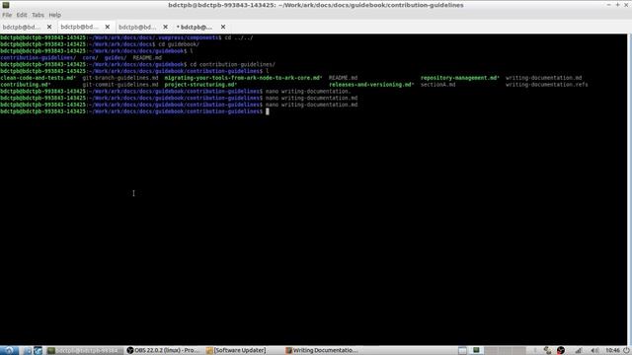This screenshot has height=355, width=632.
Task: Activate the terminal window taskbar button
Action: point(84,351)
